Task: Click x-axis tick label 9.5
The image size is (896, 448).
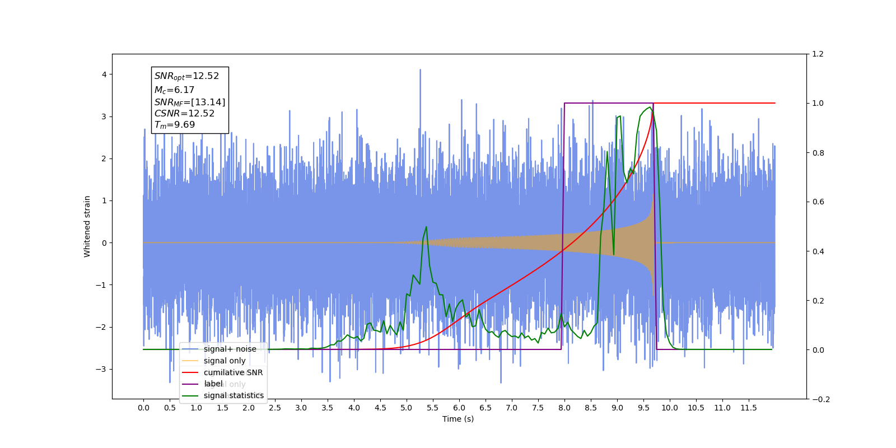Action: [643, 408]
